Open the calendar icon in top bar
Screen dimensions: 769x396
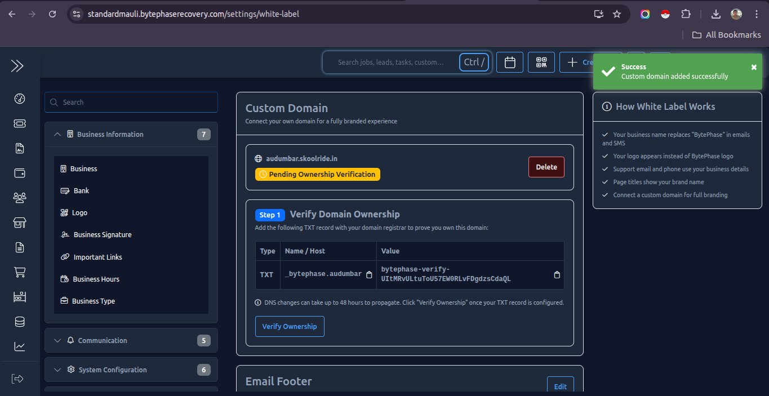[x=510, y=63]
